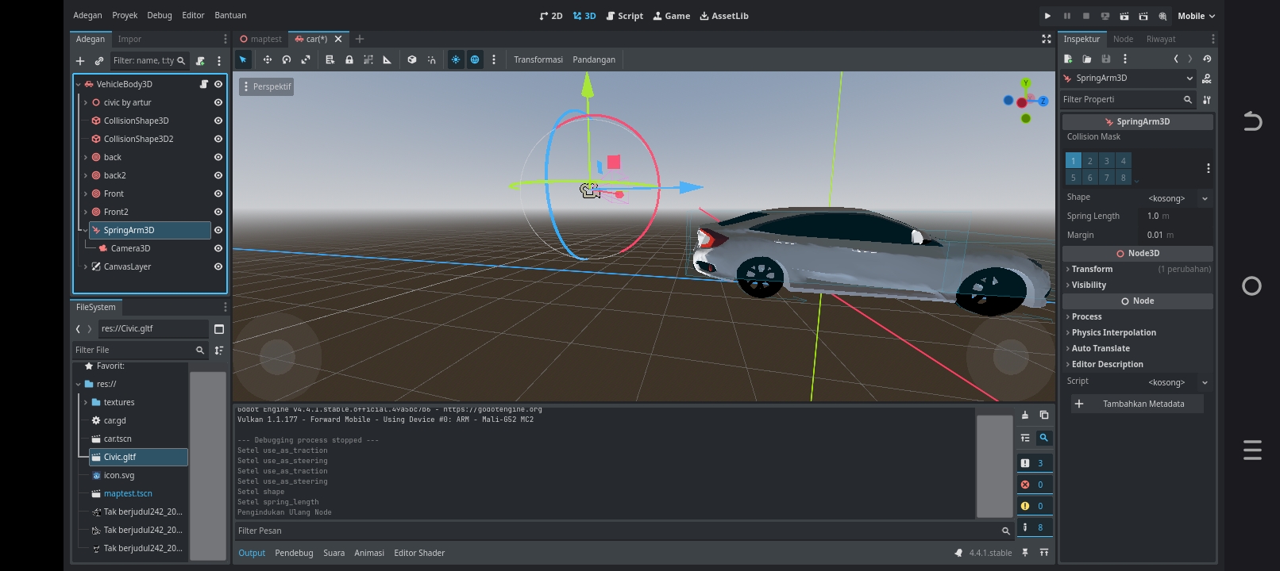Open the Transformasi menu button
The width and height of the screenshot is (1280, 571).
538,59
